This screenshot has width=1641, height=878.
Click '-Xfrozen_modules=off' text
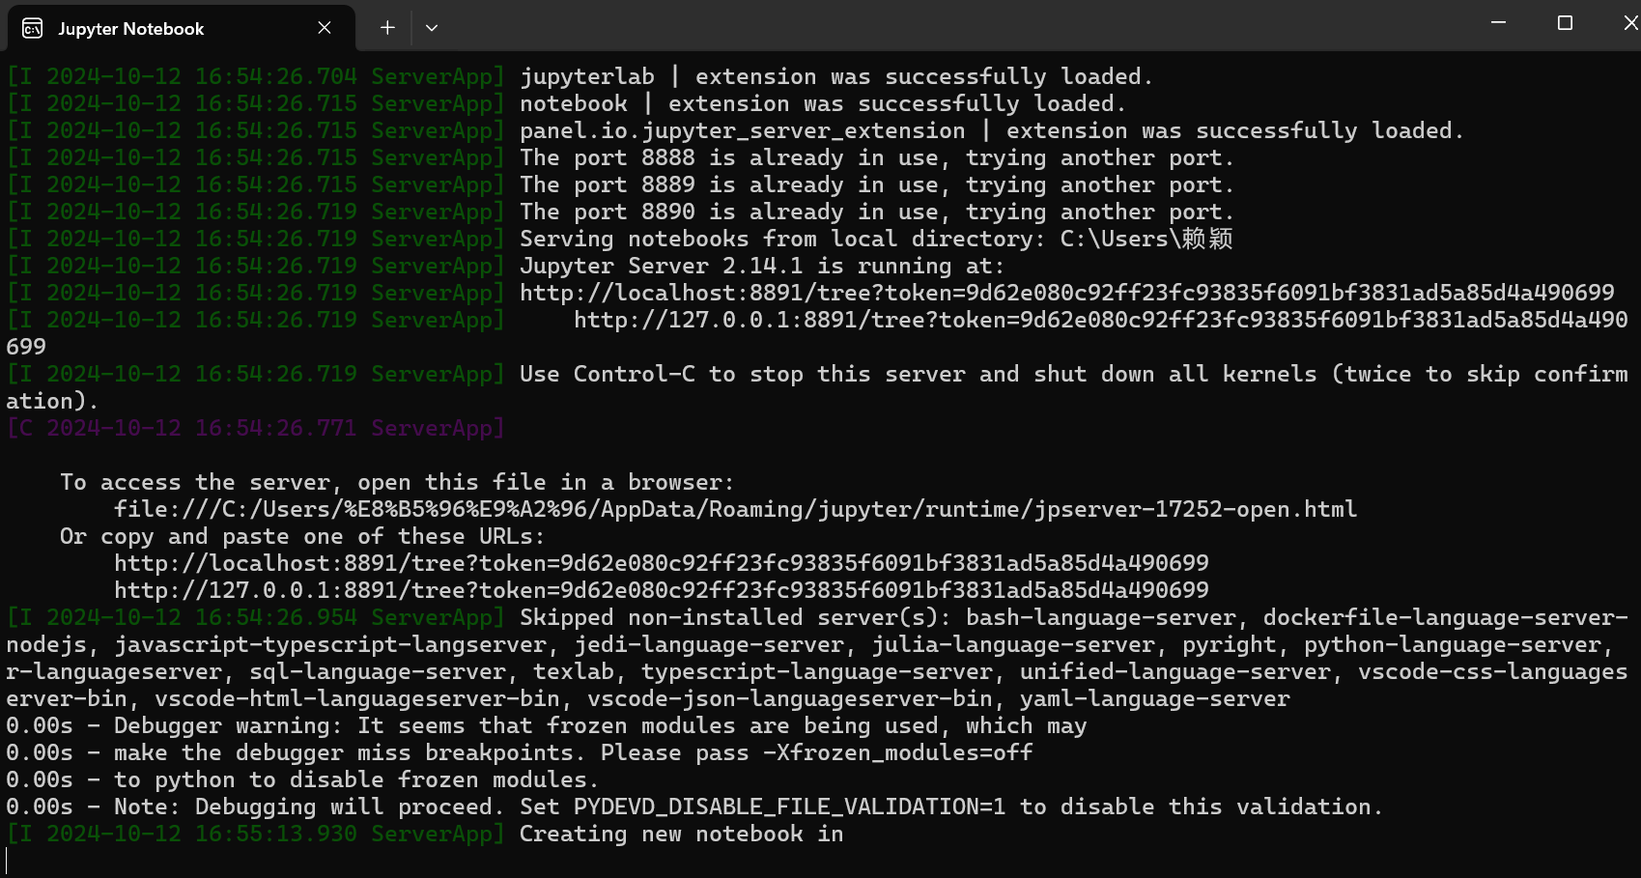[x=898, y=752]
